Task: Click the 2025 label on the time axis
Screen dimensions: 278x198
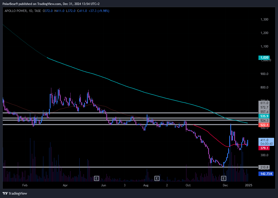Action: (x=249, y=185)
